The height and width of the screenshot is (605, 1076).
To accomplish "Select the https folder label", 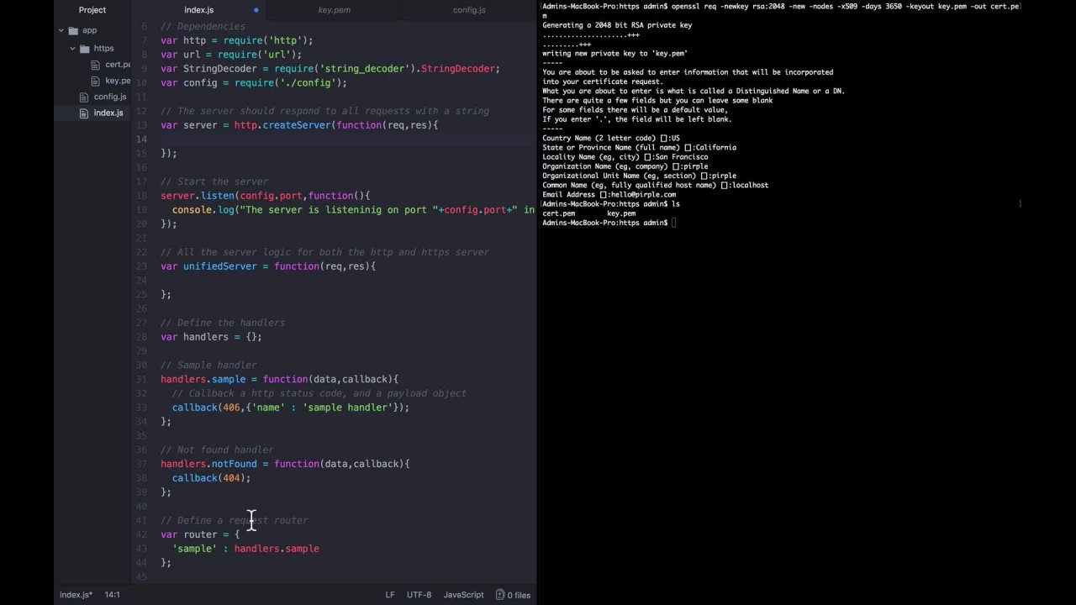I will point(103,48).
